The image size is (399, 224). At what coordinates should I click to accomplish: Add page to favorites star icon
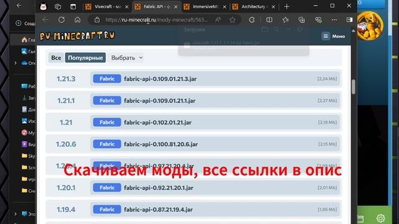tap(232, 20)
